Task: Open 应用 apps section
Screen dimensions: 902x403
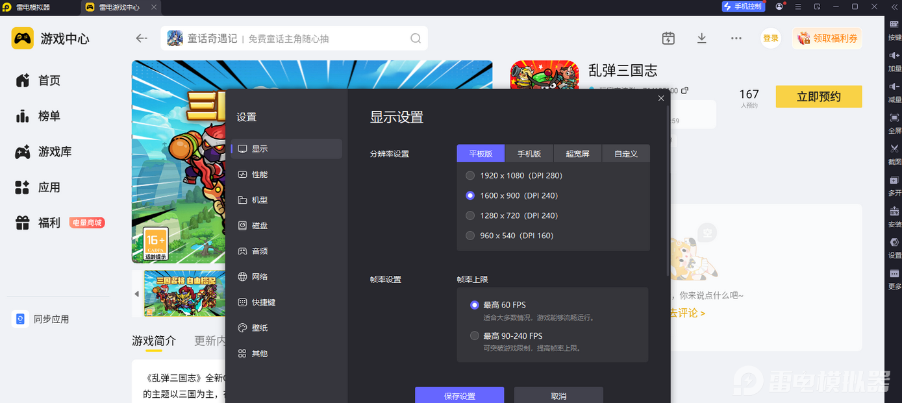Action: 38,188
